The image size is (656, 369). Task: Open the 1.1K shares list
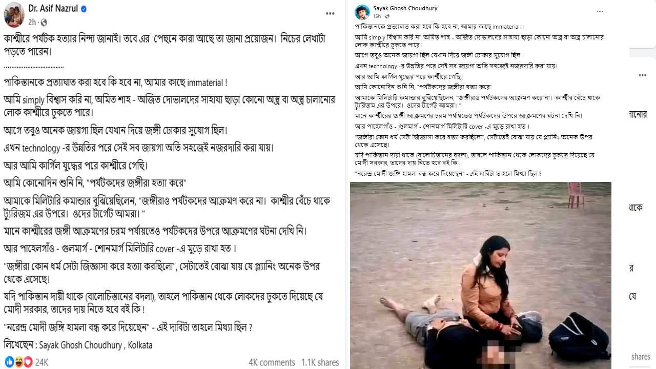[x=320, y=362]
